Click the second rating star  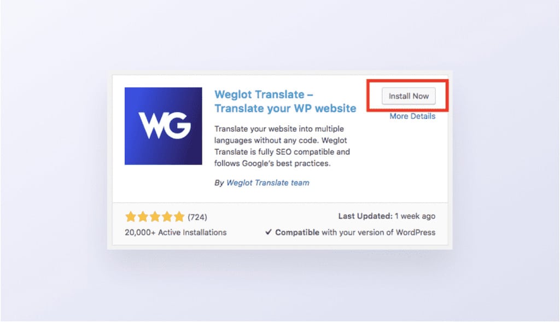click(143, 216)
